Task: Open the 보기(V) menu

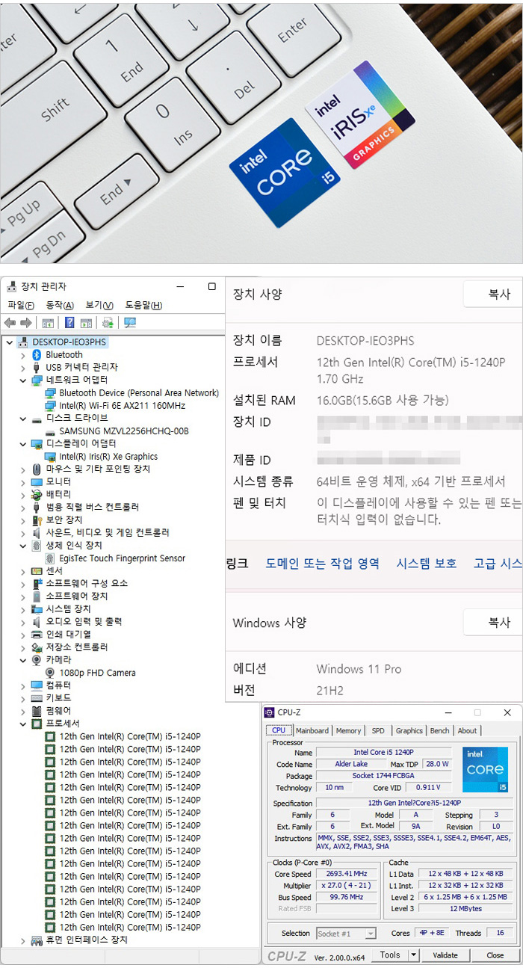Action: pyautogui.click(x=99, y=305)
